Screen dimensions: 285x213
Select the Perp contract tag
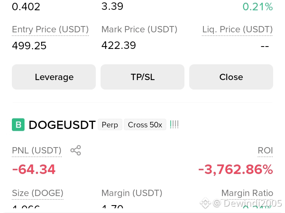[x=110, y=125]
